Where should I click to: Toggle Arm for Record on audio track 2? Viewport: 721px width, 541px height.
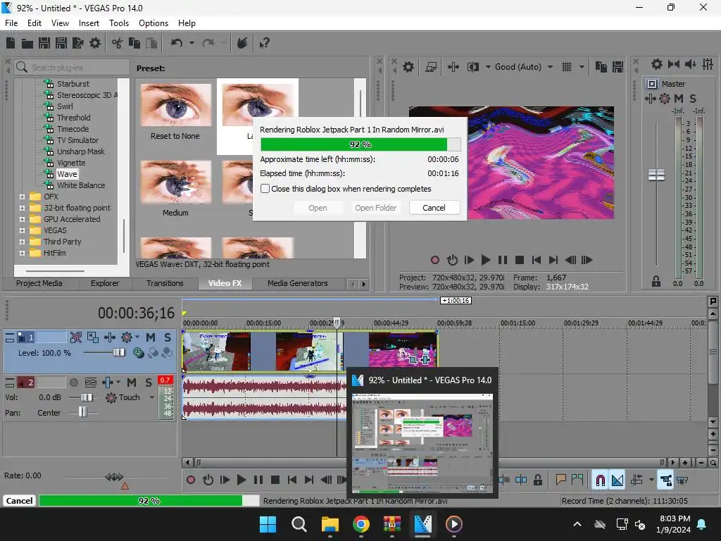[73, 383]
